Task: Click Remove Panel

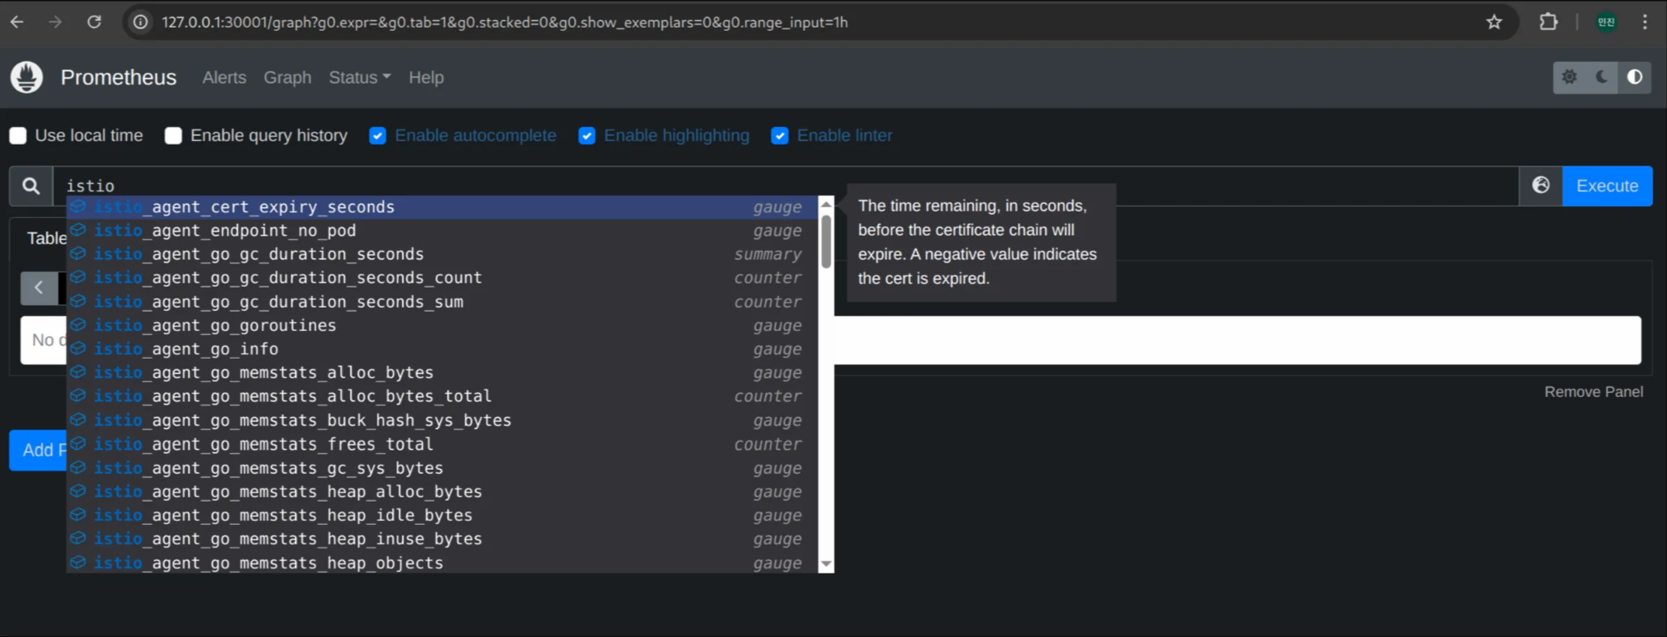Action: [1593, 392]
